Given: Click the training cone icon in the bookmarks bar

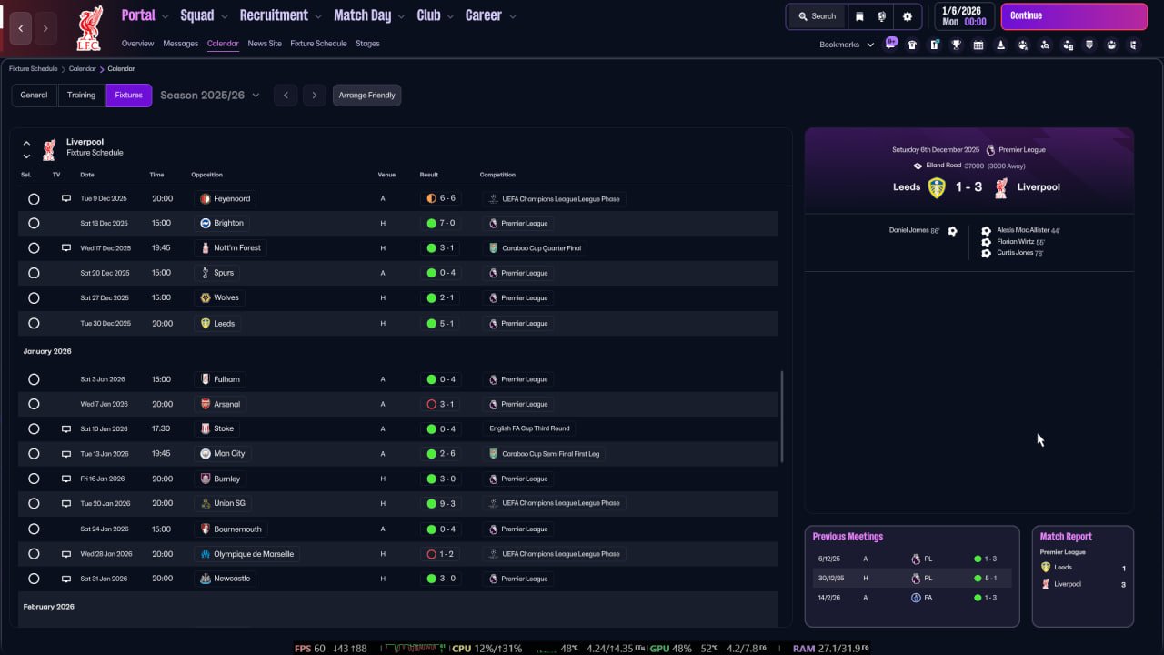Looking at the screenshot, I should (1001, 45).
